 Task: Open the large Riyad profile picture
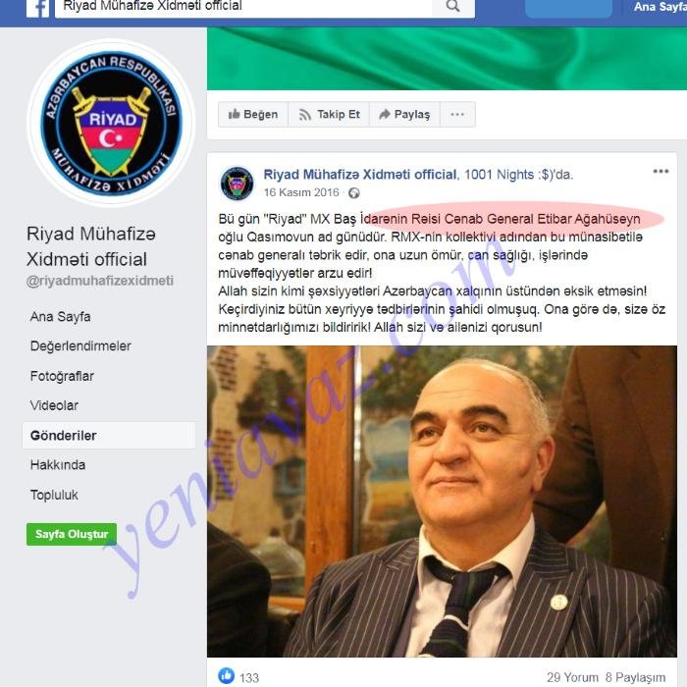coord(111,123)
